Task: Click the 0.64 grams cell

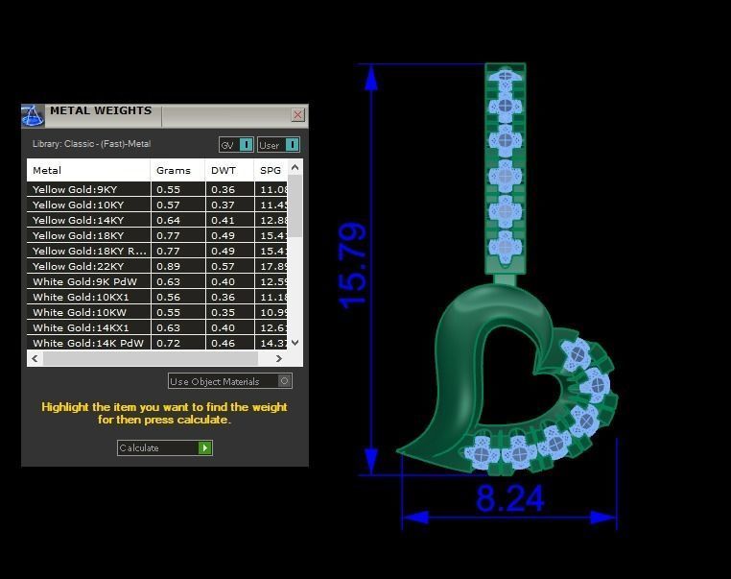Action: point(177,220)
